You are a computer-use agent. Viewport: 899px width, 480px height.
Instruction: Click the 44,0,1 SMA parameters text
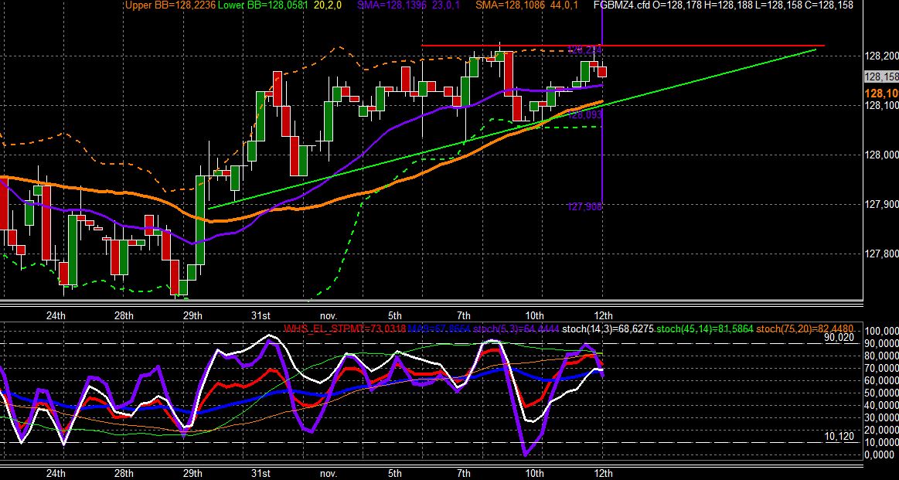[x=564, y=5]
